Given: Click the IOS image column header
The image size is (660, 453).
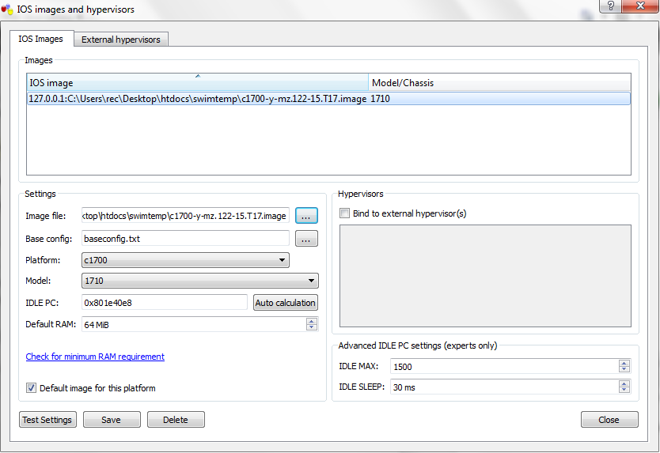Looking at the screenshot, I should (x=197, y=82).
